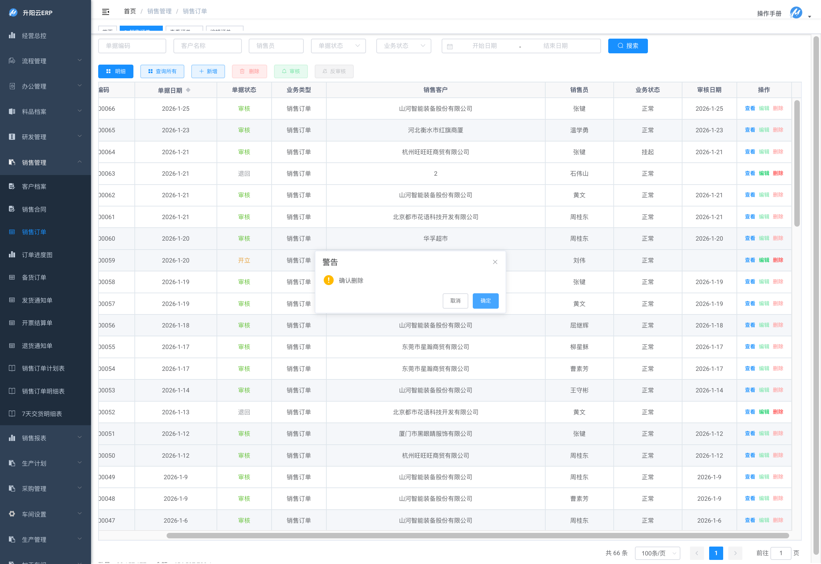Image resolution: width=821 pixels, height=564 pixels.
Task: Open the 单据状态 dropdown filter
Action: [338, 46]
